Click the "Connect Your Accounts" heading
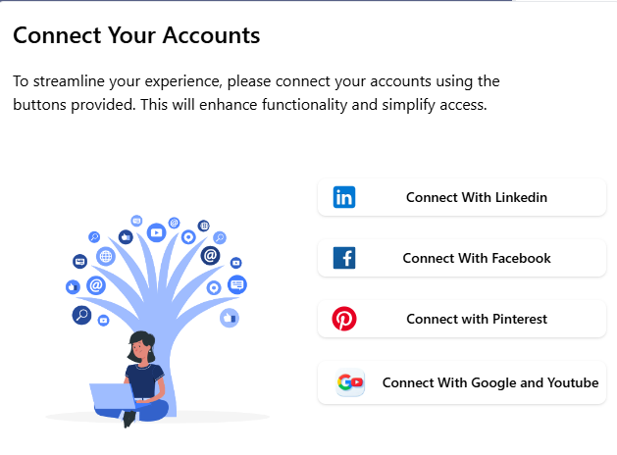This screenshot has height=455, width=617. click(x=136, y=36)
